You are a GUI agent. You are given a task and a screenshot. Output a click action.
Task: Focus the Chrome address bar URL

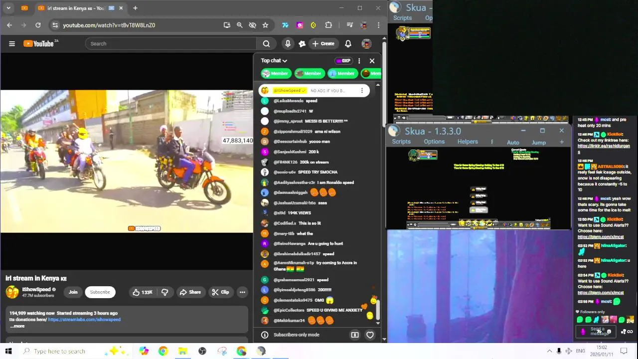point(109,25)
